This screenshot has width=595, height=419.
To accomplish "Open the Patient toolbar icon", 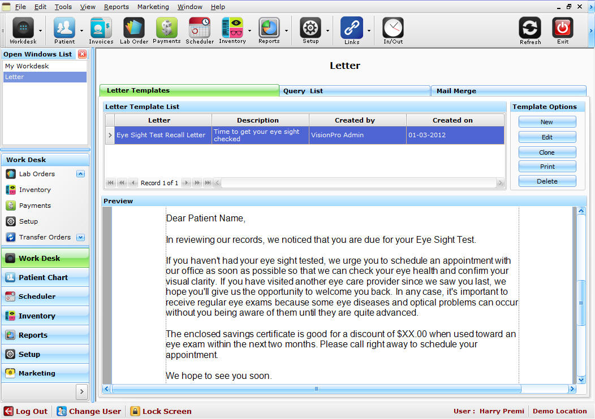I will [x=64, y=29].
